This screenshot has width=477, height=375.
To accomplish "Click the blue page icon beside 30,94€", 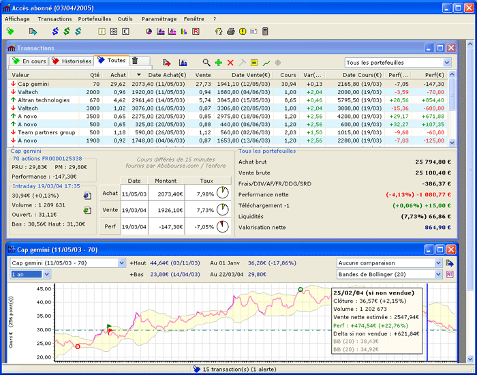I will [88, 196].
